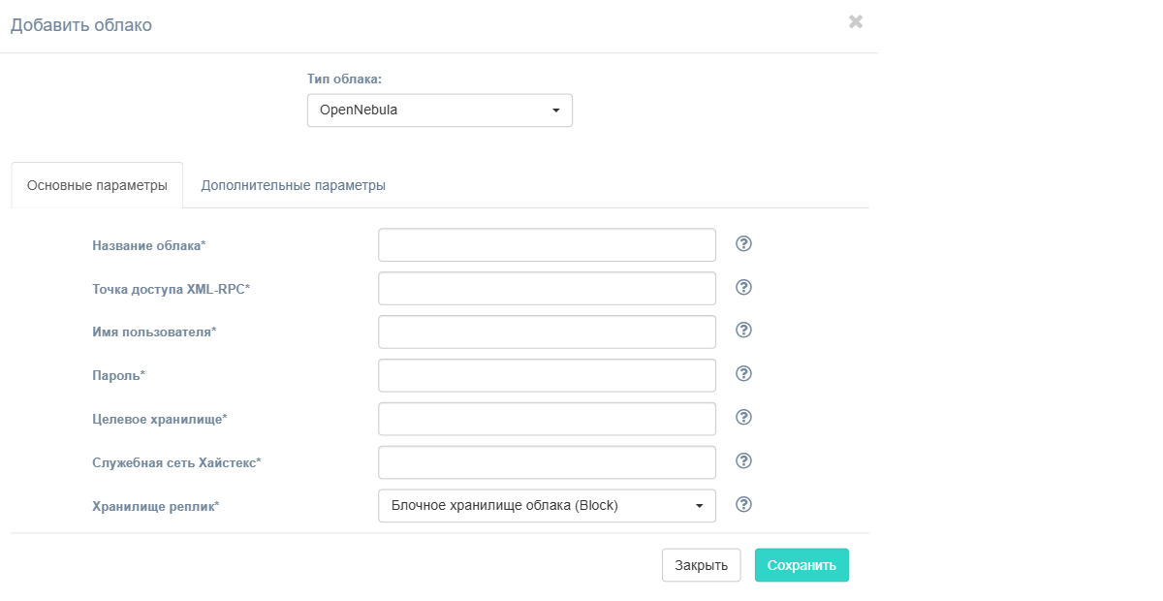View hint for Имя пользователя field
This screenshot has height=601, width=1163.
743,331
